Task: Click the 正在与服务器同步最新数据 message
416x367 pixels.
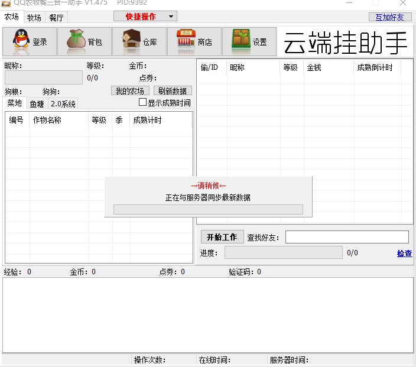Action: pyautogui.click(x=208, y=197)
